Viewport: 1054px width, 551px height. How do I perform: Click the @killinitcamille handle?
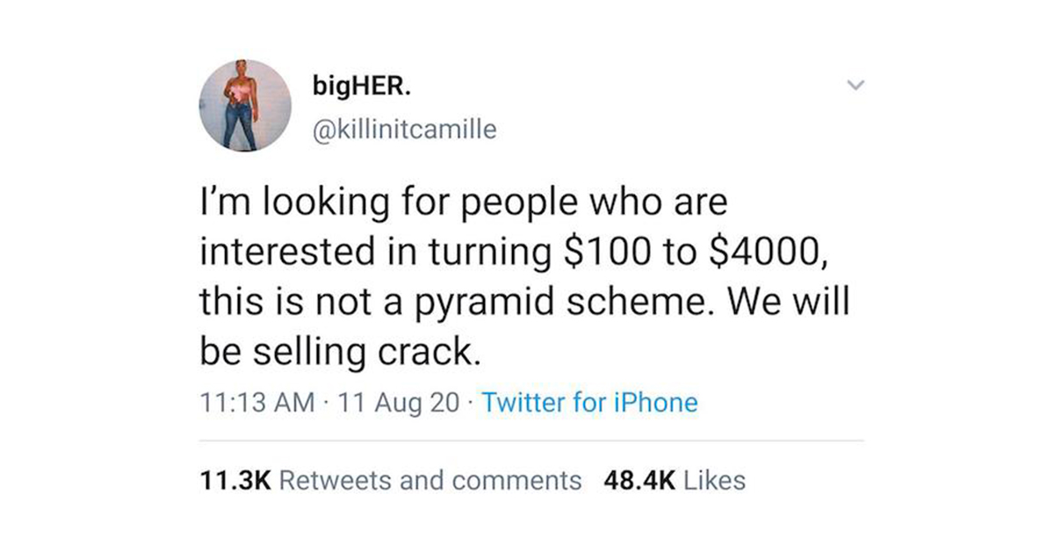(x=404, y=130)
